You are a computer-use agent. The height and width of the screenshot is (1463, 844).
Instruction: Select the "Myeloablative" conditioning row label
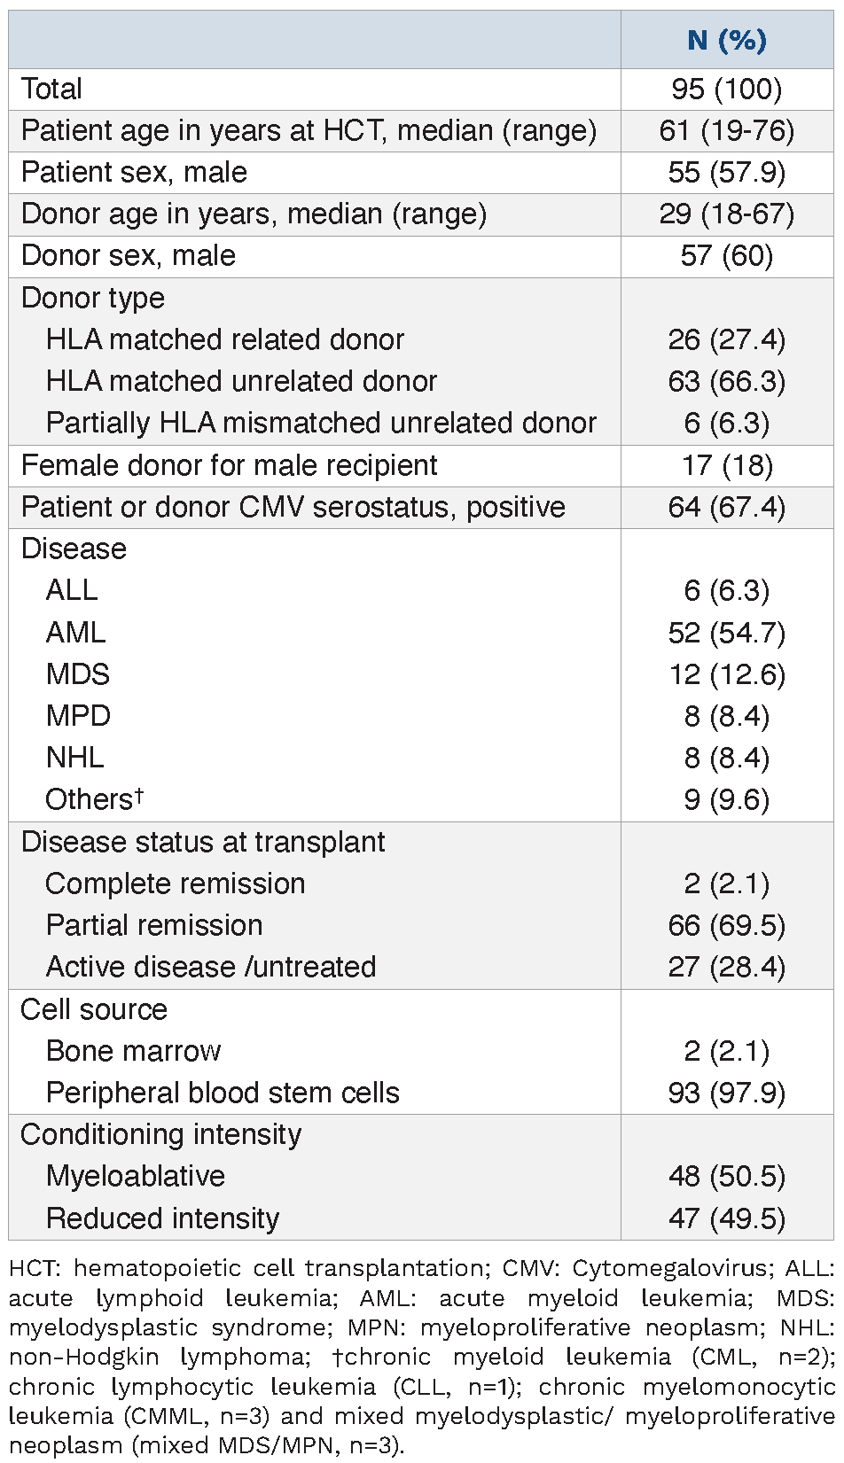(x=136, y=1176)
